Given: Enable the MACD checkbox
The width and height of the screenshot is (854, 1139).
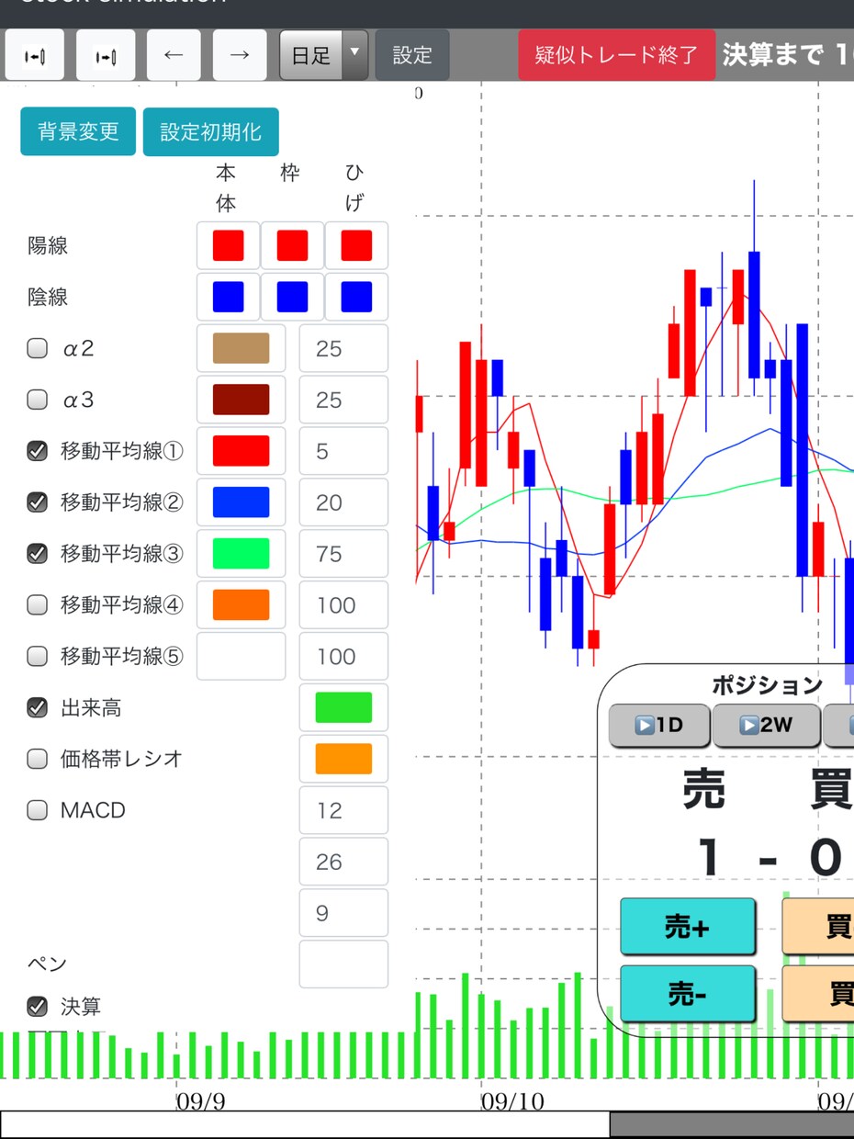Looking at the screenshot, I should click(x=37, y=810).
